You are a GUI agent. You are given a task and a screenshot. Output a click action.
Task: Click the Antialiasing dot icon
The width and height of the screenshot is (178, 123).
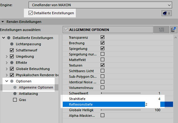click(x=15, y=94)
